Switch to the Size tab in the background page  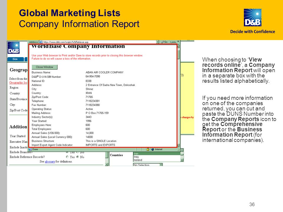[15, 59]
